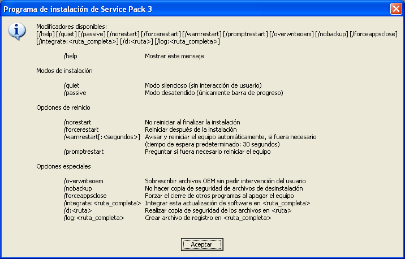
Task: Click the Opciones especiales heading
Action: (x=63, y=166)
